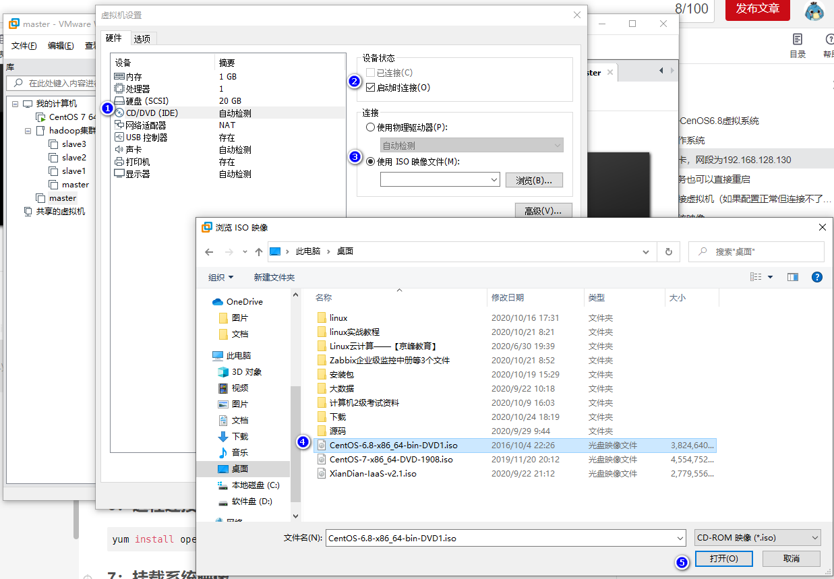Click the 取消 button
Viewport: 834px width, 579px height.
click(792, 559)
